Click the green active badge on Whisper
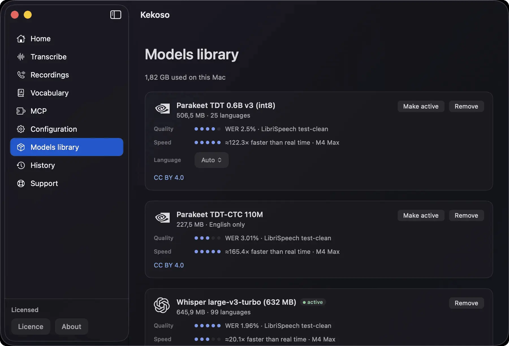The height and width of the screenshot is (346, 509). 313,302
